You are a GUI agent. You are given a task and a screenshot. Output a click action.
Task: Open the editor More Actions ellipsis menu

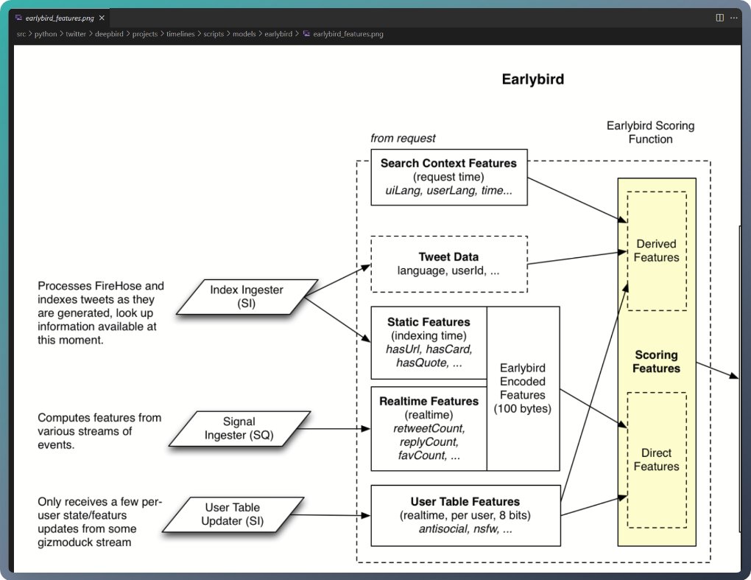734,18
